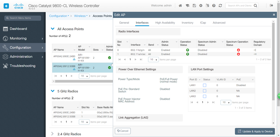This screenshot has height=137, width=280.
Task: Open the Inventory tab
Action: click(188, 23)
